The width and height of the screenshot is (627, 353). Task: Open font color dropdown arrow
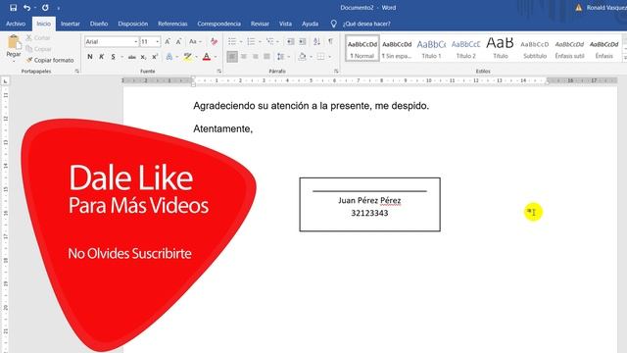click(216, 57)
